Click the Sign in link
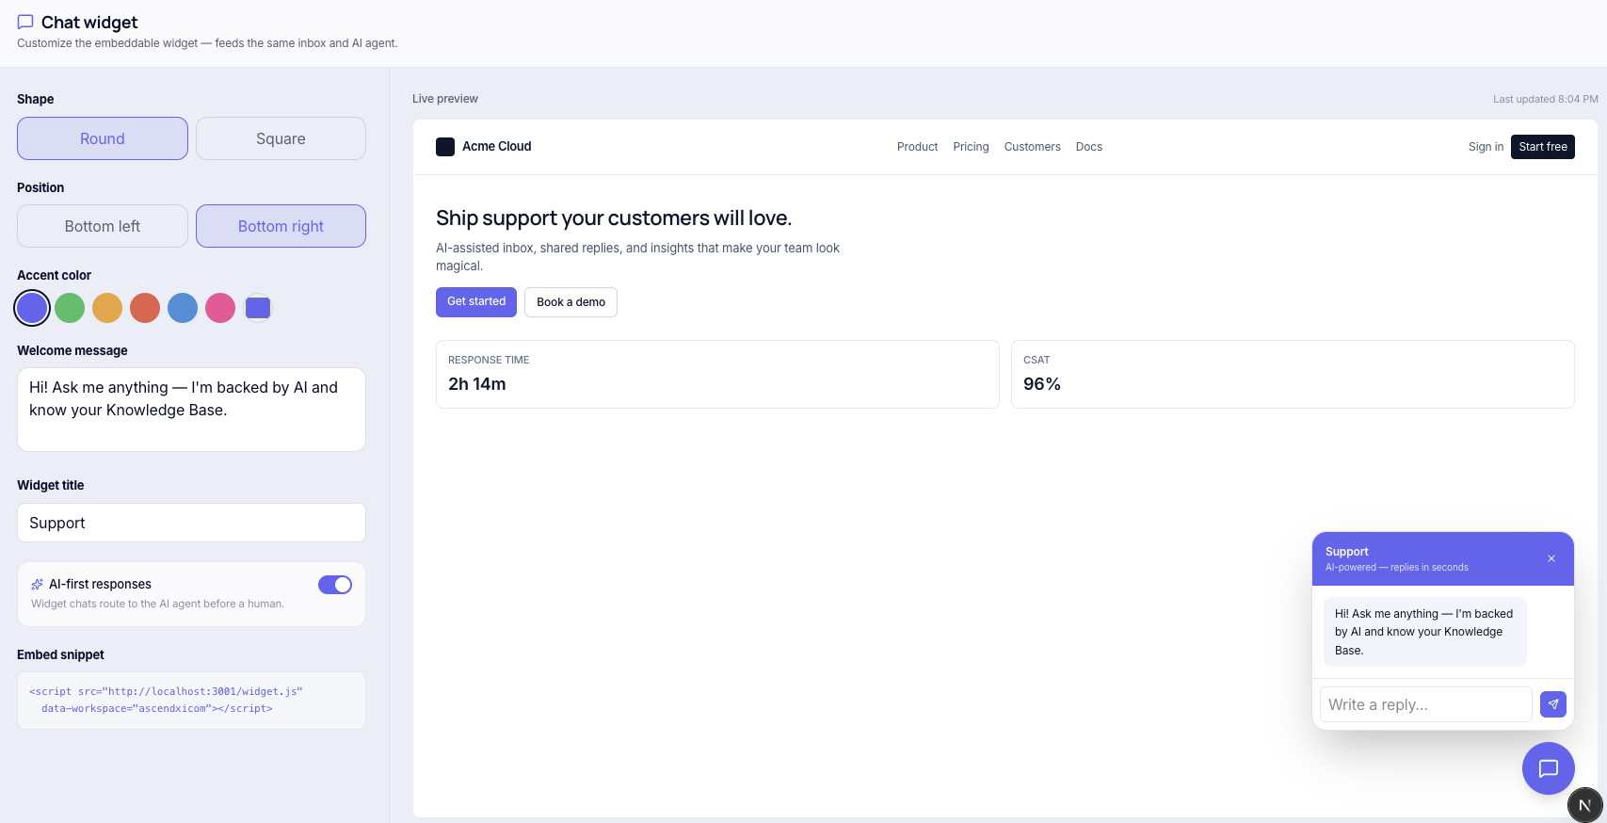Viewport: 1607px width, 823px height. click(x=1486, y=147)
